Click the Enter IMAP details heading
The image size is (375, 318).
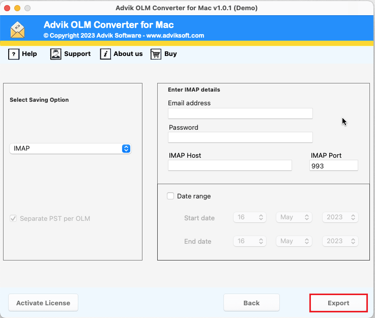pyautogui.click(x=194, y=90)
